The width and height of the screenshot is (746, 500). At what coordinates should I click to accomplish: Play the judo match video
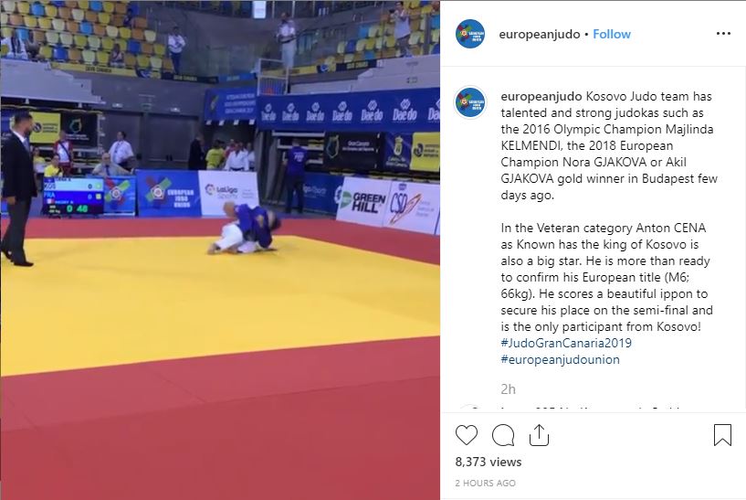click(x=220, y=250)
